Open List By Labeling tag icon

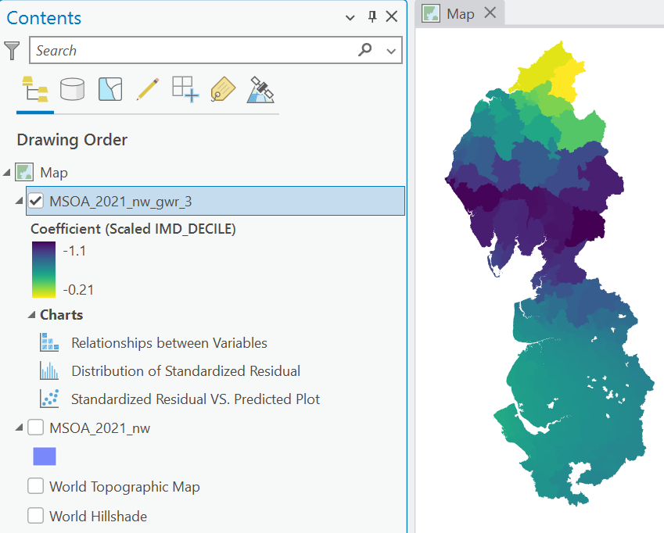point(223,89)
